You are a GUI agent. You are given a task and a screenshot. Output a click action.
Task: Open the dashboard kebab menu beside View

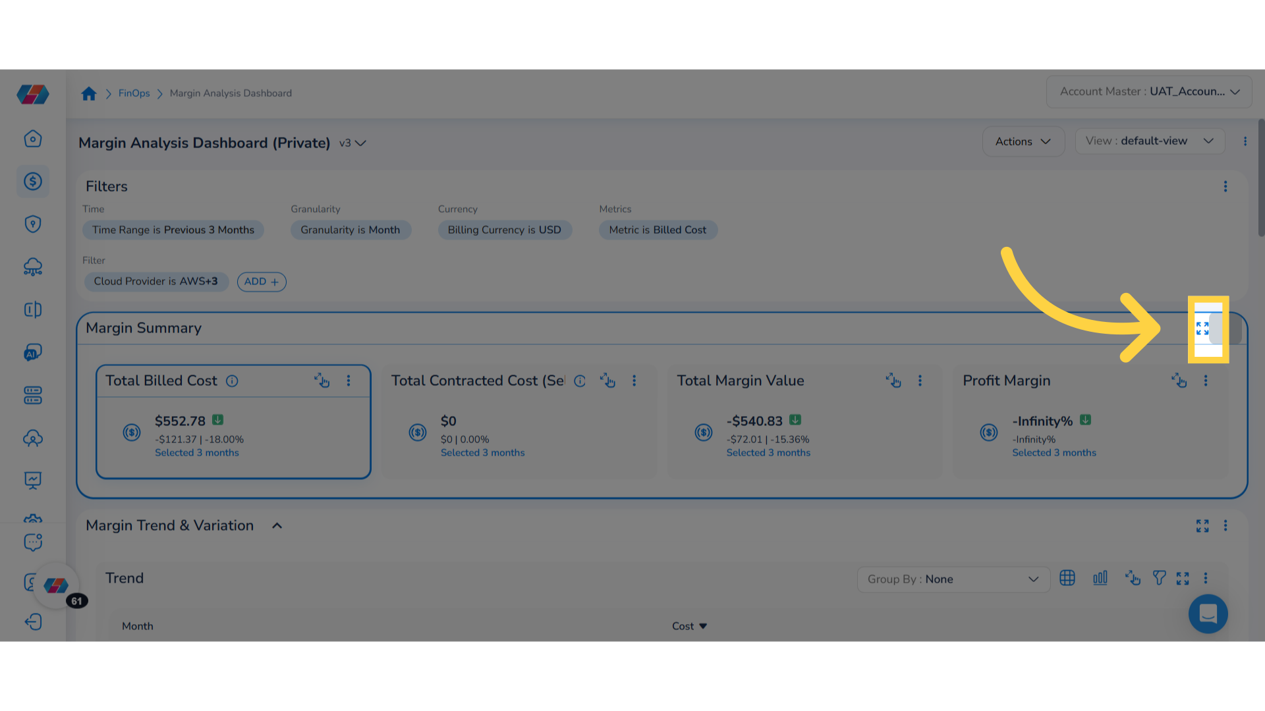click(x=1245, y=142)
